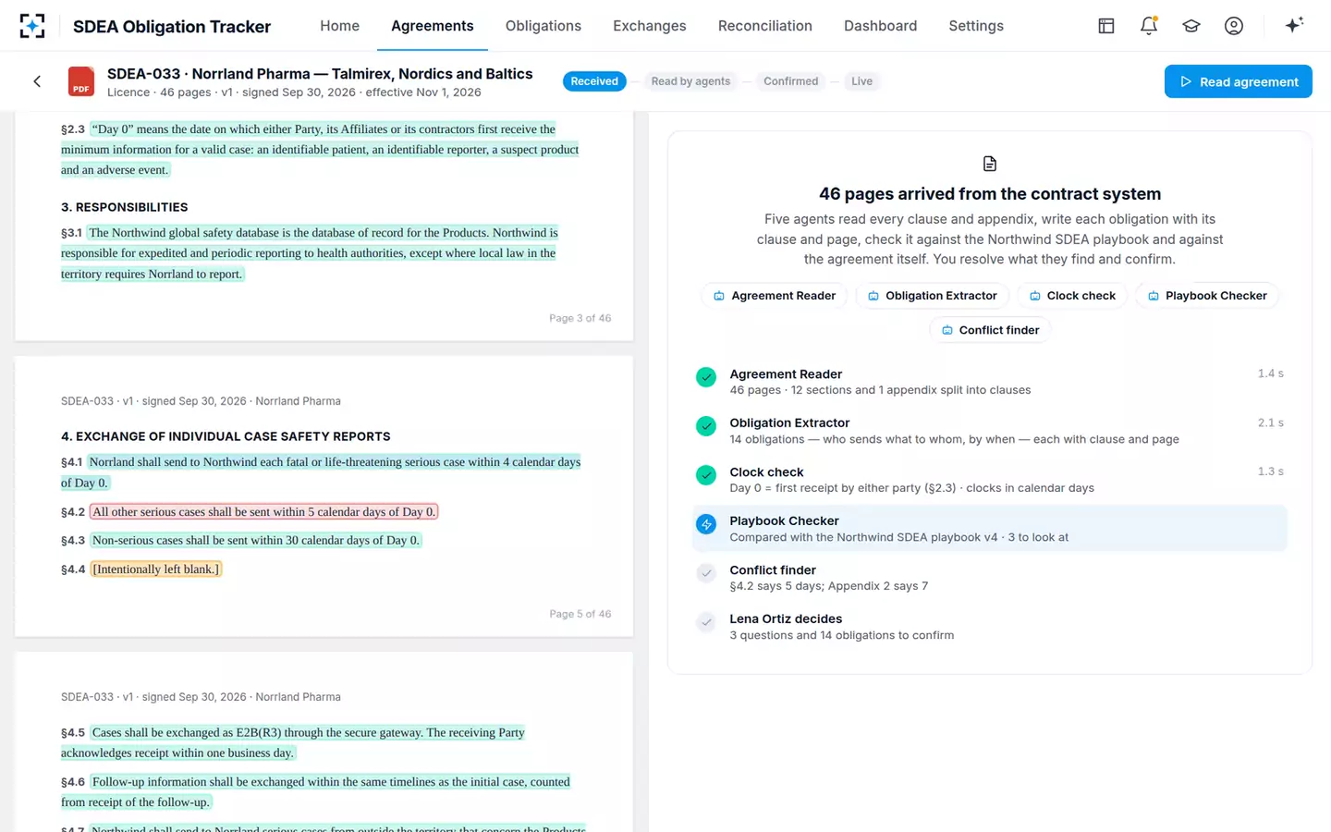Image resolution: width=1331 pixels, height=832 pixels.
Task: Click the document icon above 46 pages heading
Action: point(990,164)
